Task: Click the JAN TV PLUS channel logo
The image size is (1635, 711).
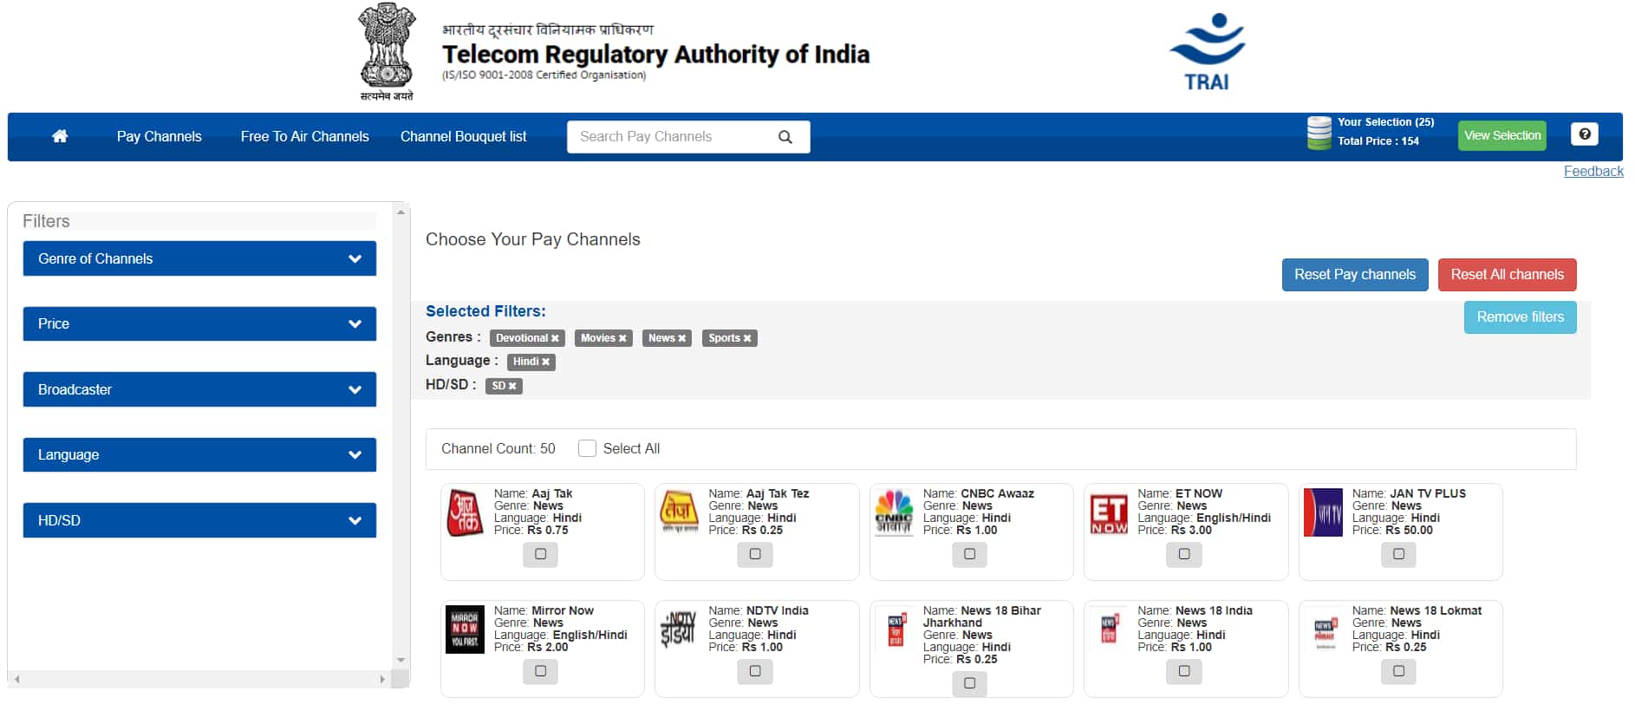Action: tap(1323, 512)
